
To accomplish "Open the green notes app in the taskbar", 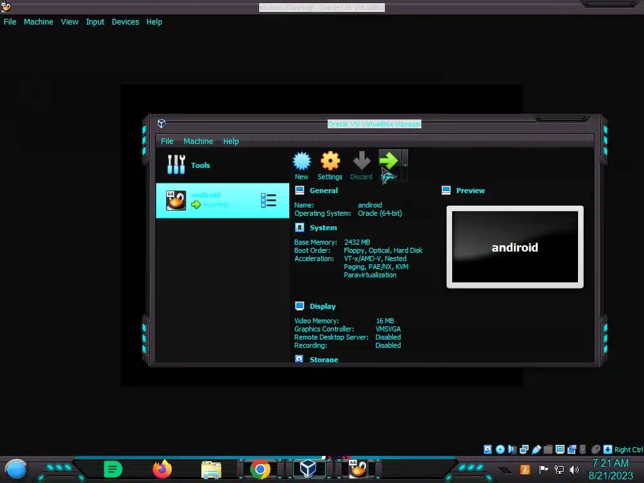I will click(x=113, y=469).
